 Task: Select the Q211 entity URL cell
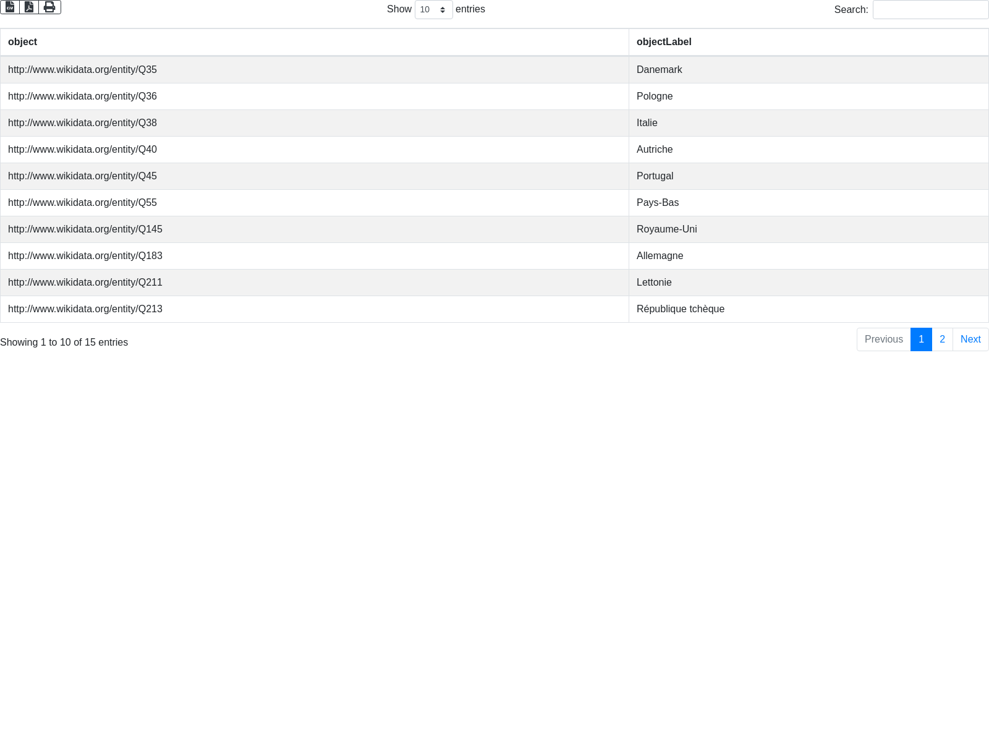point(85,283)
